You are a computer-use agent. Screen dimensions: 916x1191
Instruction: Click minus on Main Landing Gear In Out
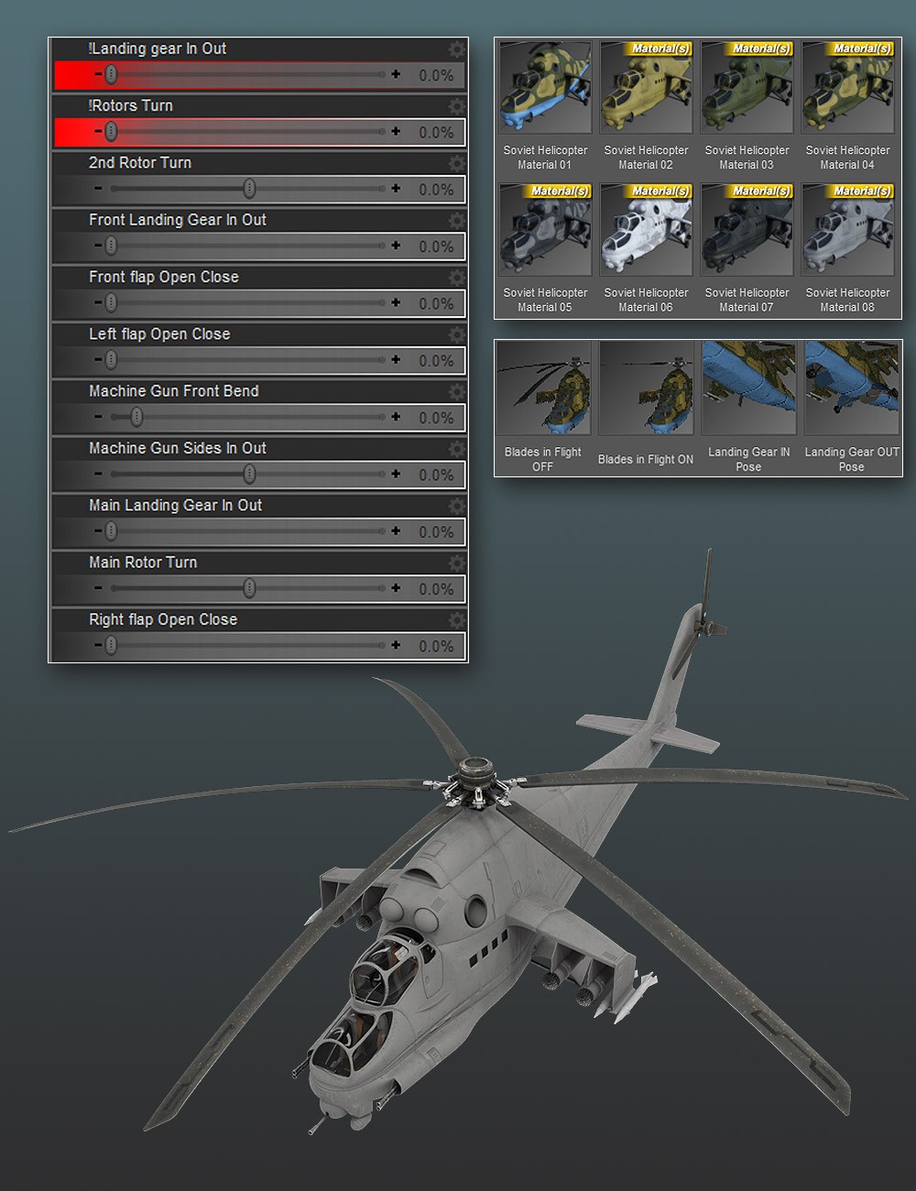point(98,530)
